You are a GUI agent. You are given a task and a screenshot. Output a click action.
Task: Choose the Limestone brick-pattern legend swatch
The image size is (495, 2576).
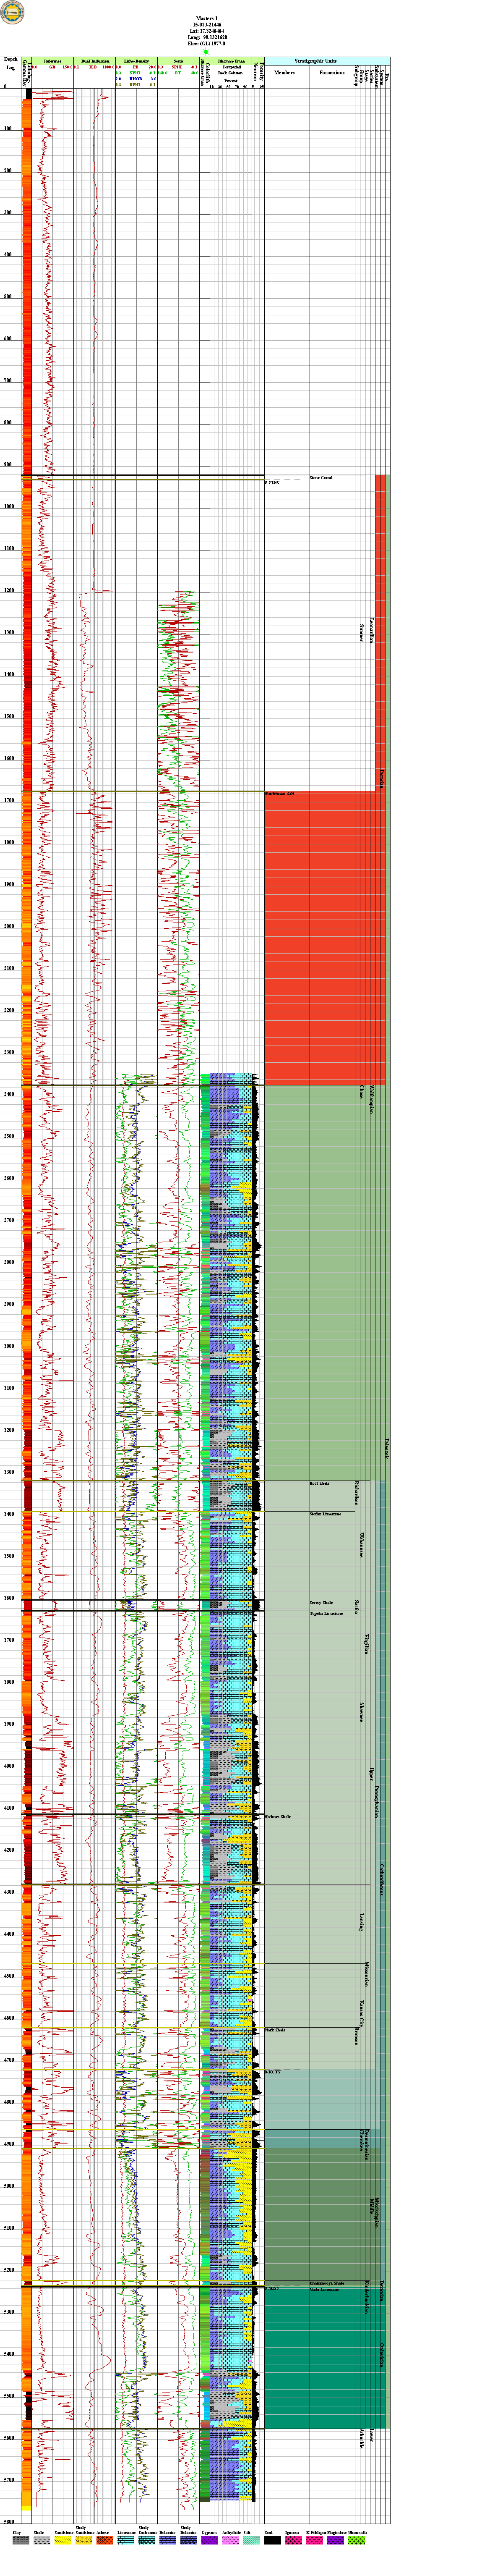126,2539
